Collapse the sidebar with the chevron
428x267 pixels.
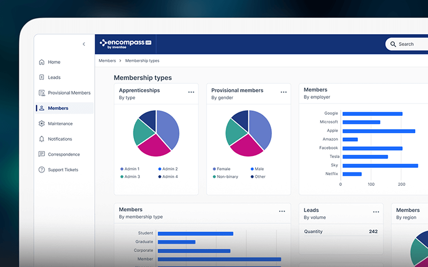[83, 44]
